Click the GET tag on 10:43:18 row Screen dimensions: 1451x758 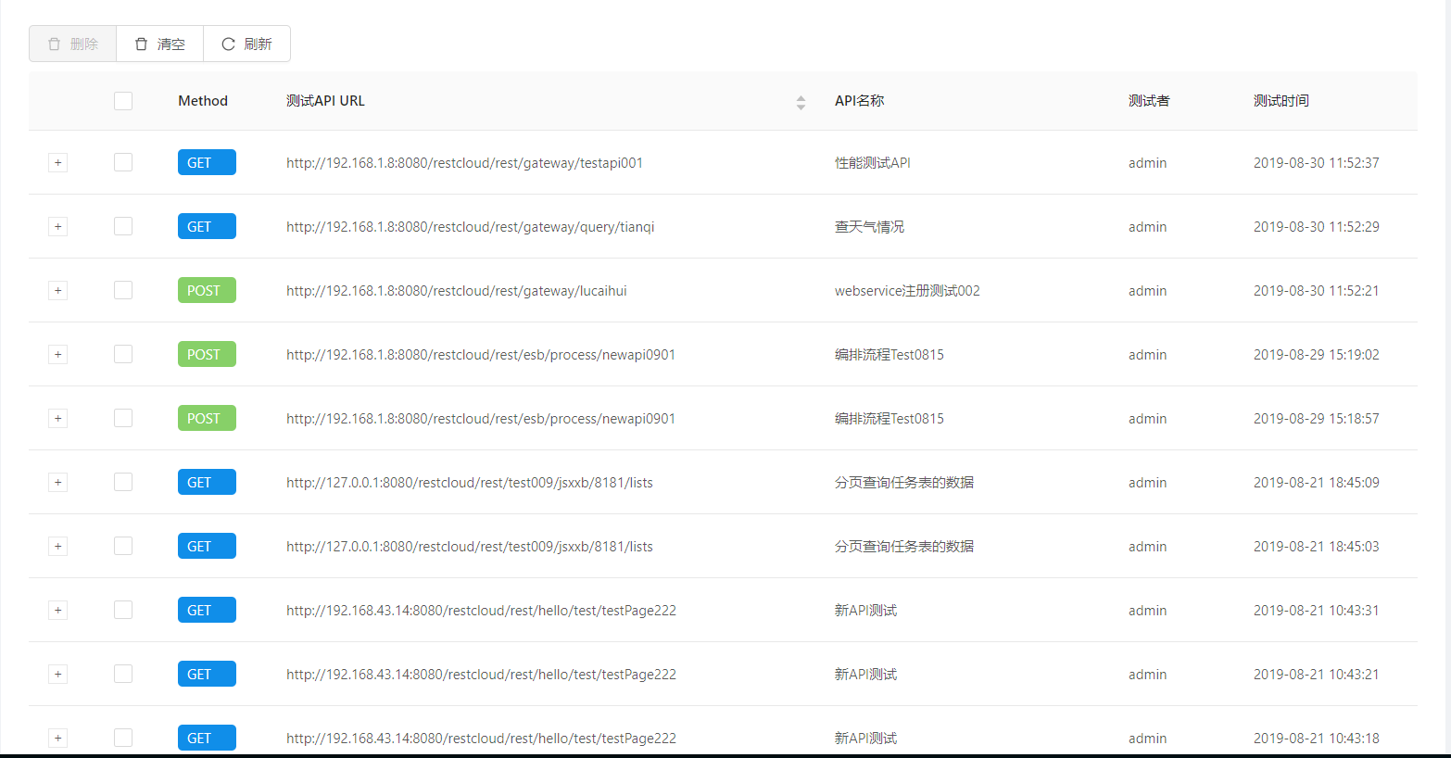207,738
